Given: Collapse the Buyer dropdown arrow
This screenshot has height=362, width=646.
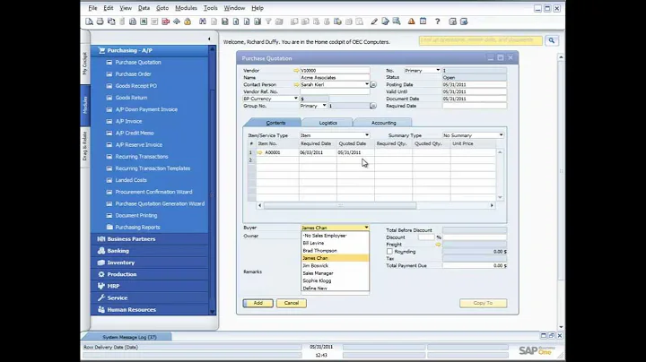Looking at the screenshot, I should [x=366, y=228].
